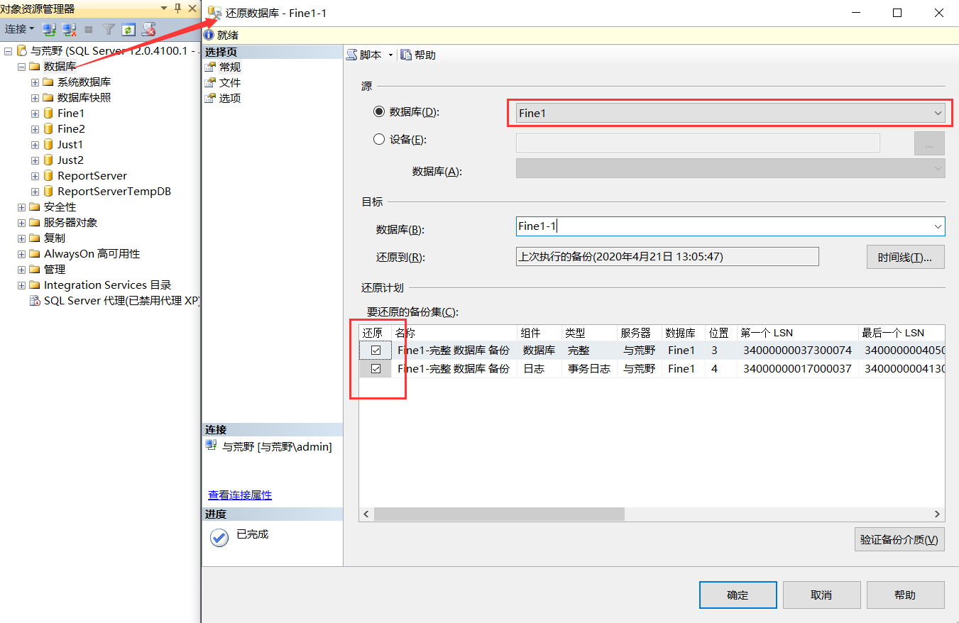The image size is (959, 623).
Task: Open the filter icon in Object Explorer toolbar
Action: pyautogui.click(x=109, y=29)
